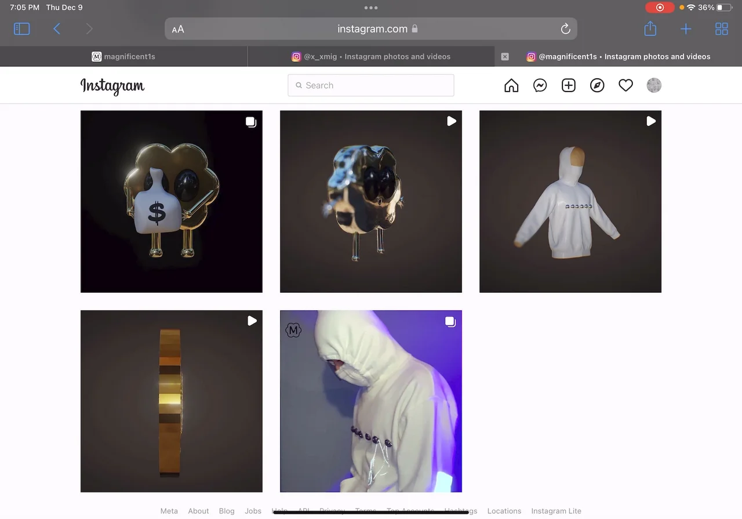Open the Instagram Lite footer link
The height and width of the screenshot is (519, 742).
click(556, 511)
